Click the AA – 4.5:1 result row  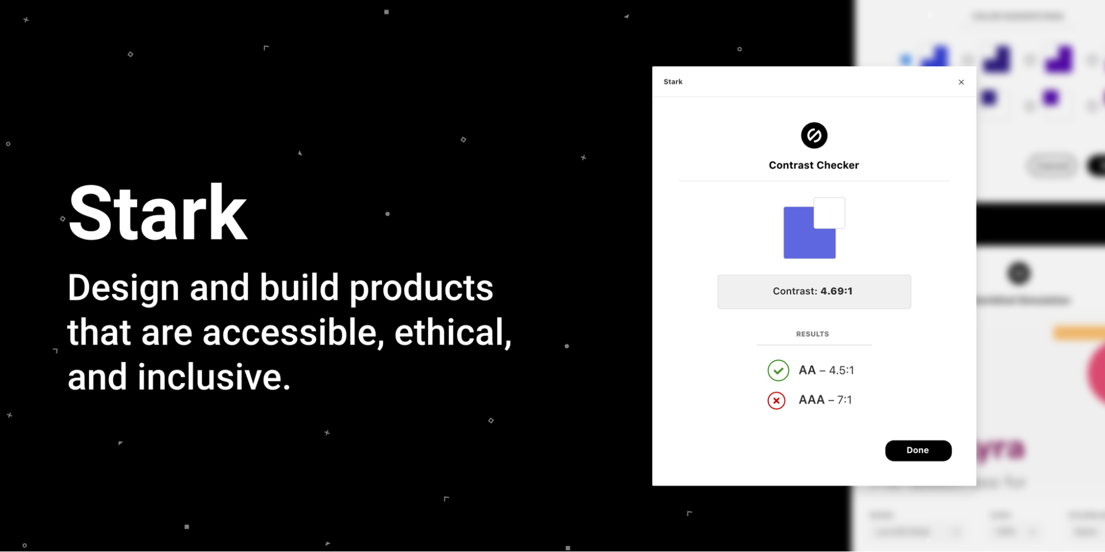click(x=811, y=370)
